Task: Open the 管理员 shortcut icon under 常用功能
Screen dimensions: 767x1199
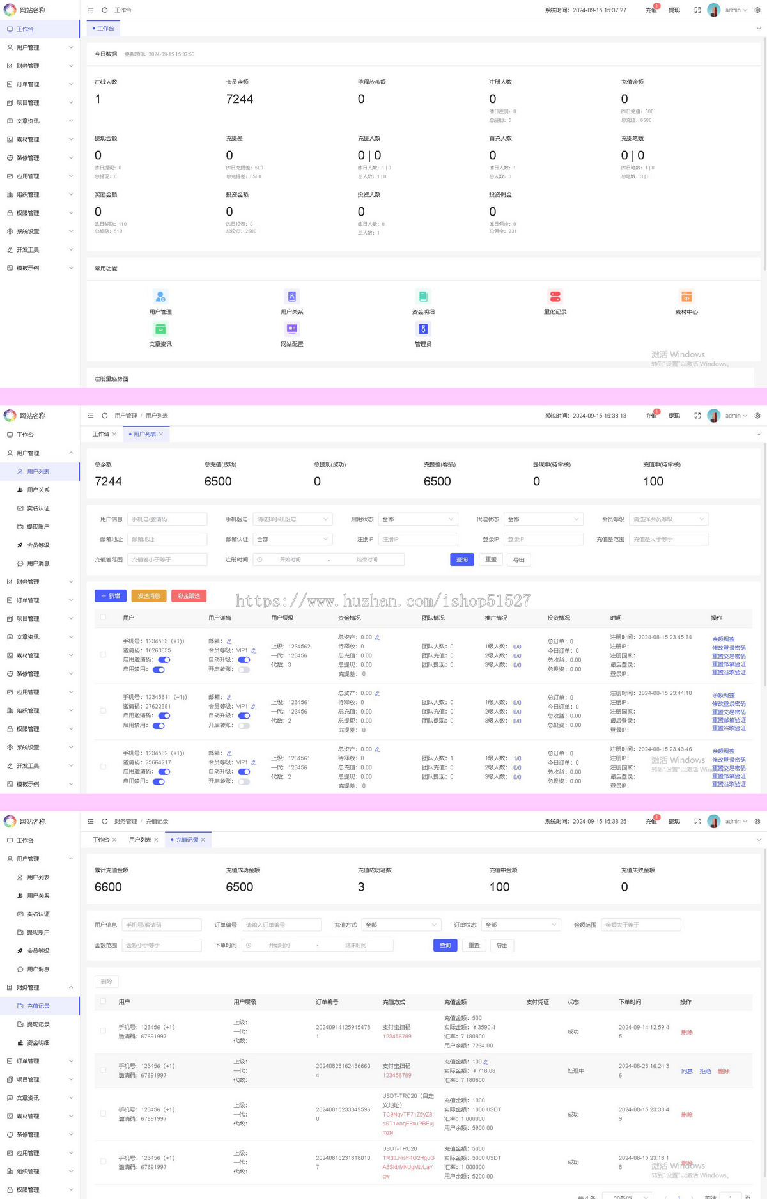Action: pos(423,329)
